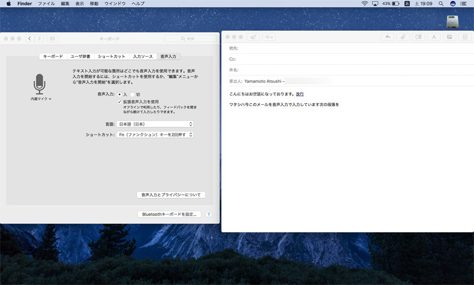474x285 pixels.
Task: Go back using the left arrow in Keyboard preferences
Action: pos(29,39)
